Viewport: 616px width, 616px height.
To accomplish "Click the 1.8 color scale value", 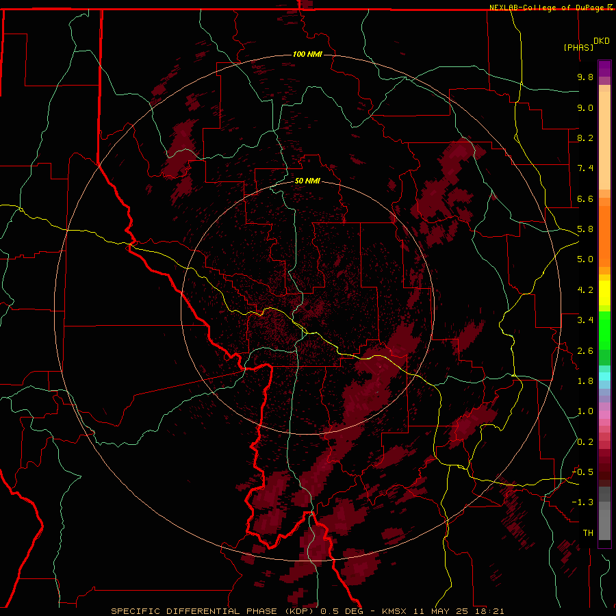I will (x=585, y=381).
